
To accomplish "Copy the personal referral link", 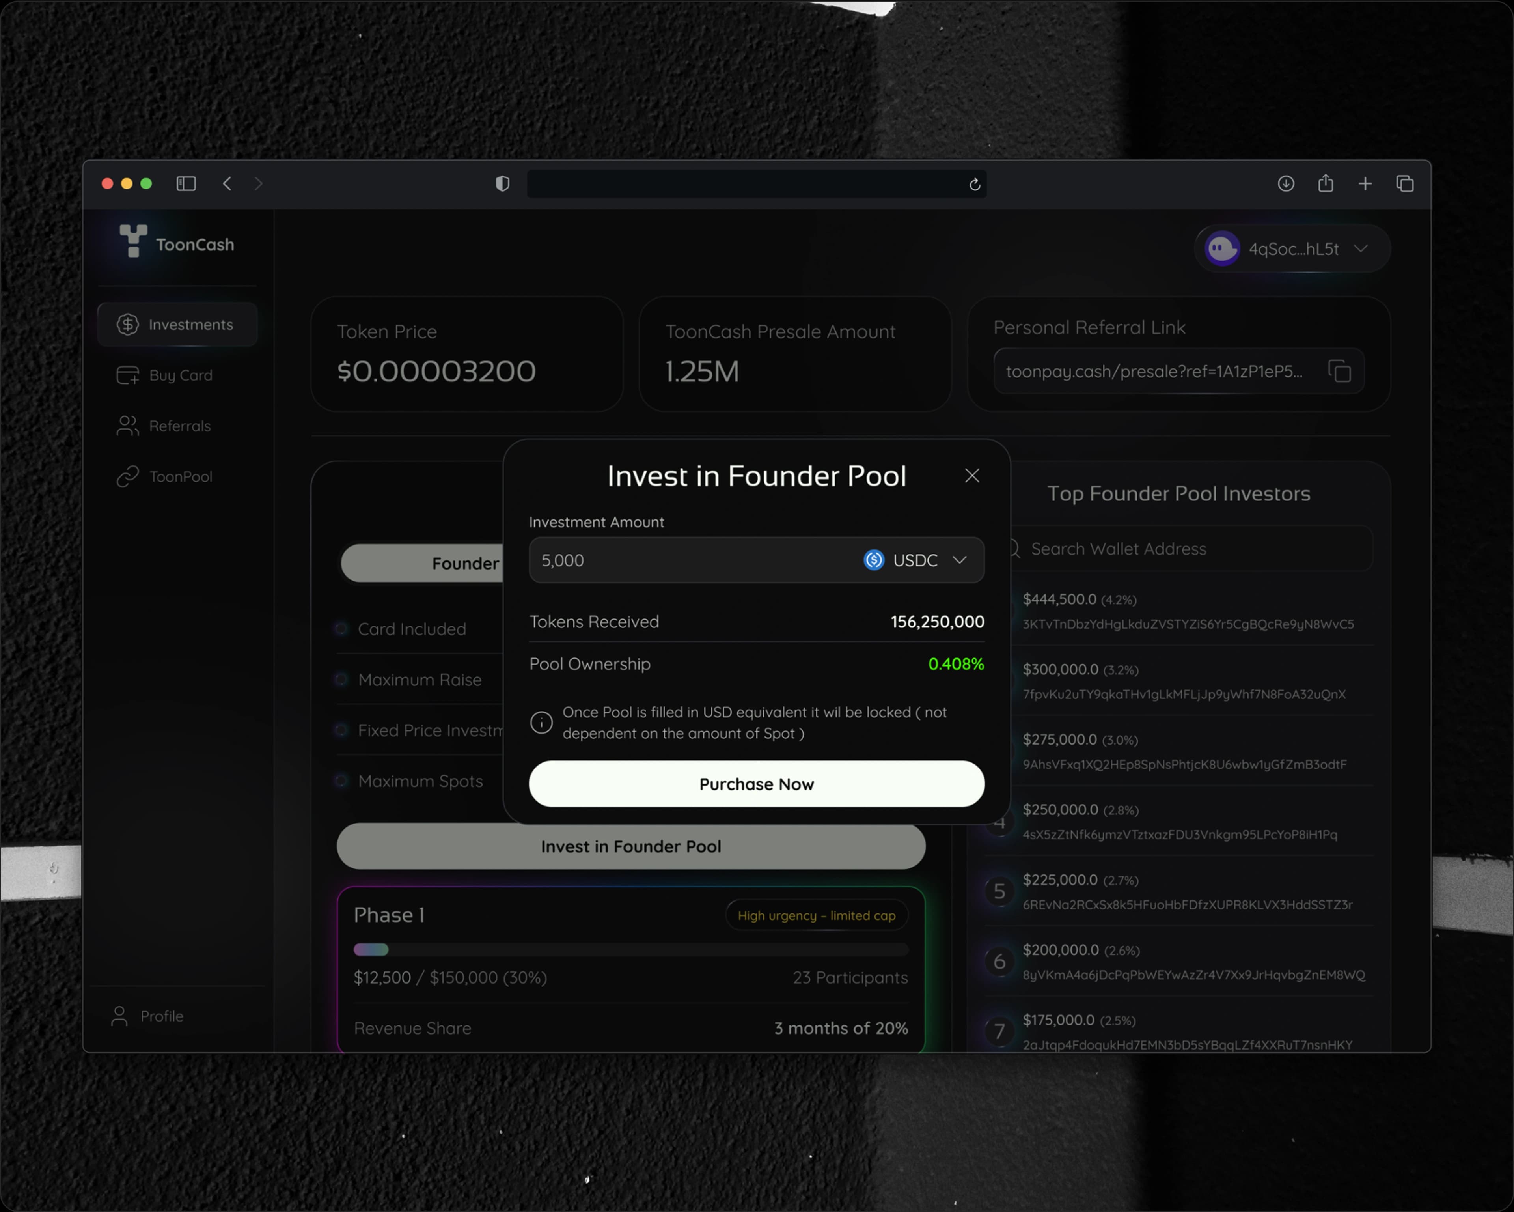I will click(x=1339, y=371).
